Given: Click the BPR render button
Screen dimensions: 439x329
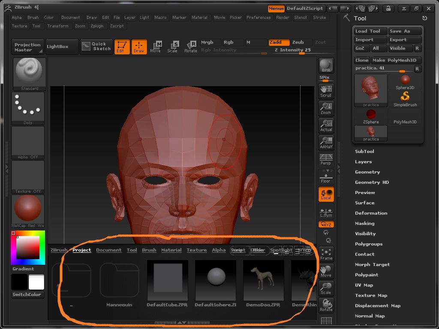Looking at the screenshot, I should [x=326, y=66].
